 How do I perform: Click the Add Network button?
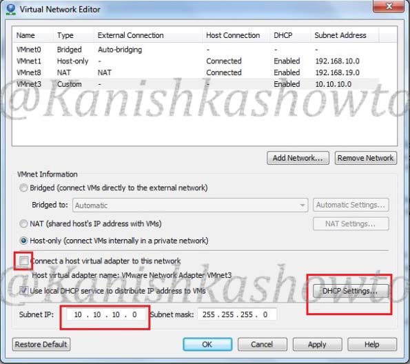coord(298,158)
